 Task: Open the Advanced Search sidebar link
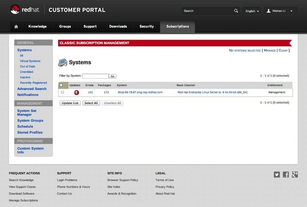pyautogui.click(x=32, y=89)
